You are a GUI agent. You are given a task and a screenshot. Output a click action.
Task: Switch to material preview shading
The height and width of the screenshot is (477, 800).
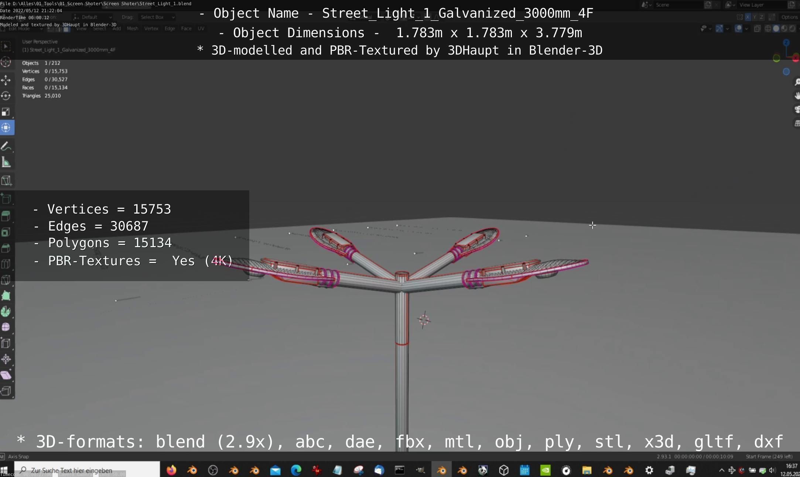coord(784,28)
